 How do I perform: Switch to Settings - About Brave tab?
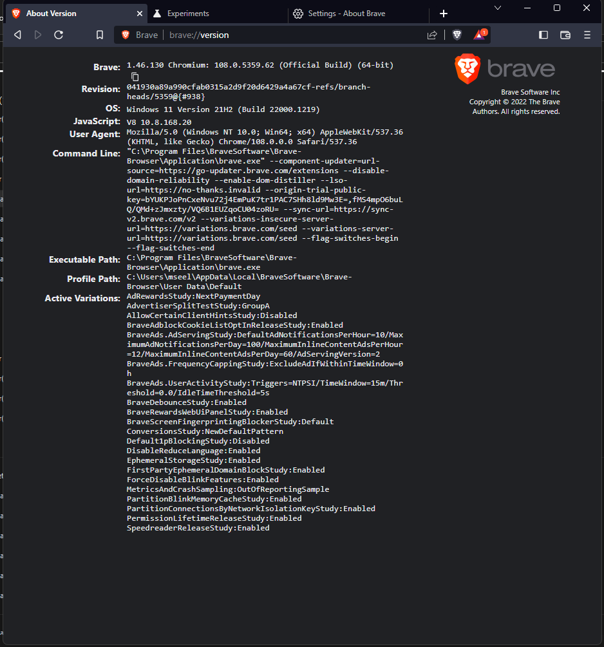359,14
